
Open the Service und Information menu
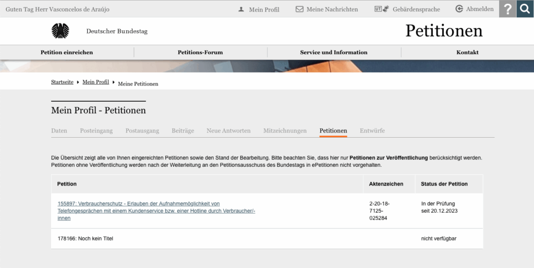click(x=334, y=52)
